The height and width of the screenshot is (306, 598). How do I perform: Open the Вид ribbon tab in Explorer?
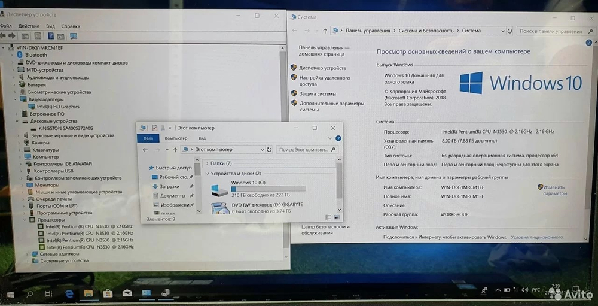coord(202,138)
